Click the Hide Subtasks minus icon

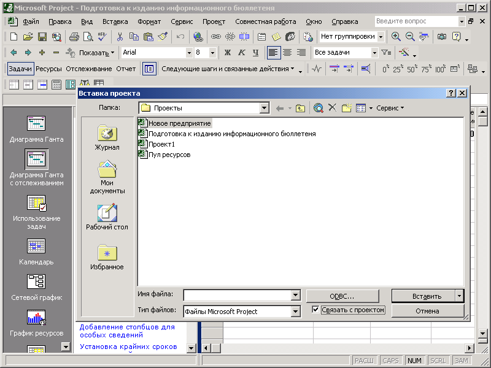(x=56, y=53)
